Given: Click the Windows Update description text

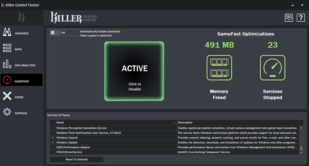Looking at the screenshot, I should 238,143.
